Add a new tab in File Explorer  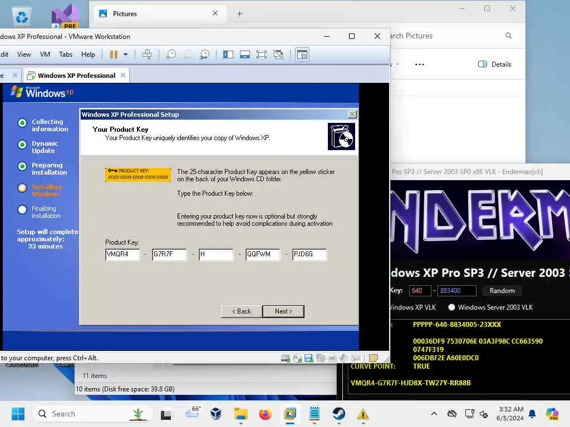[239, 14]
